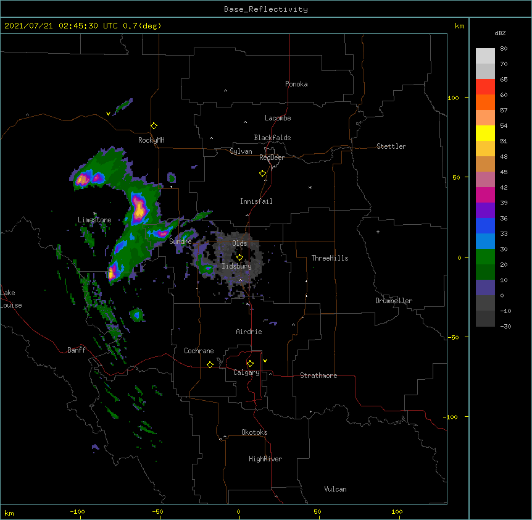Screen dimensions: 532x520
Task: Click the Innisfail city label
Action: tap(256, 201)
